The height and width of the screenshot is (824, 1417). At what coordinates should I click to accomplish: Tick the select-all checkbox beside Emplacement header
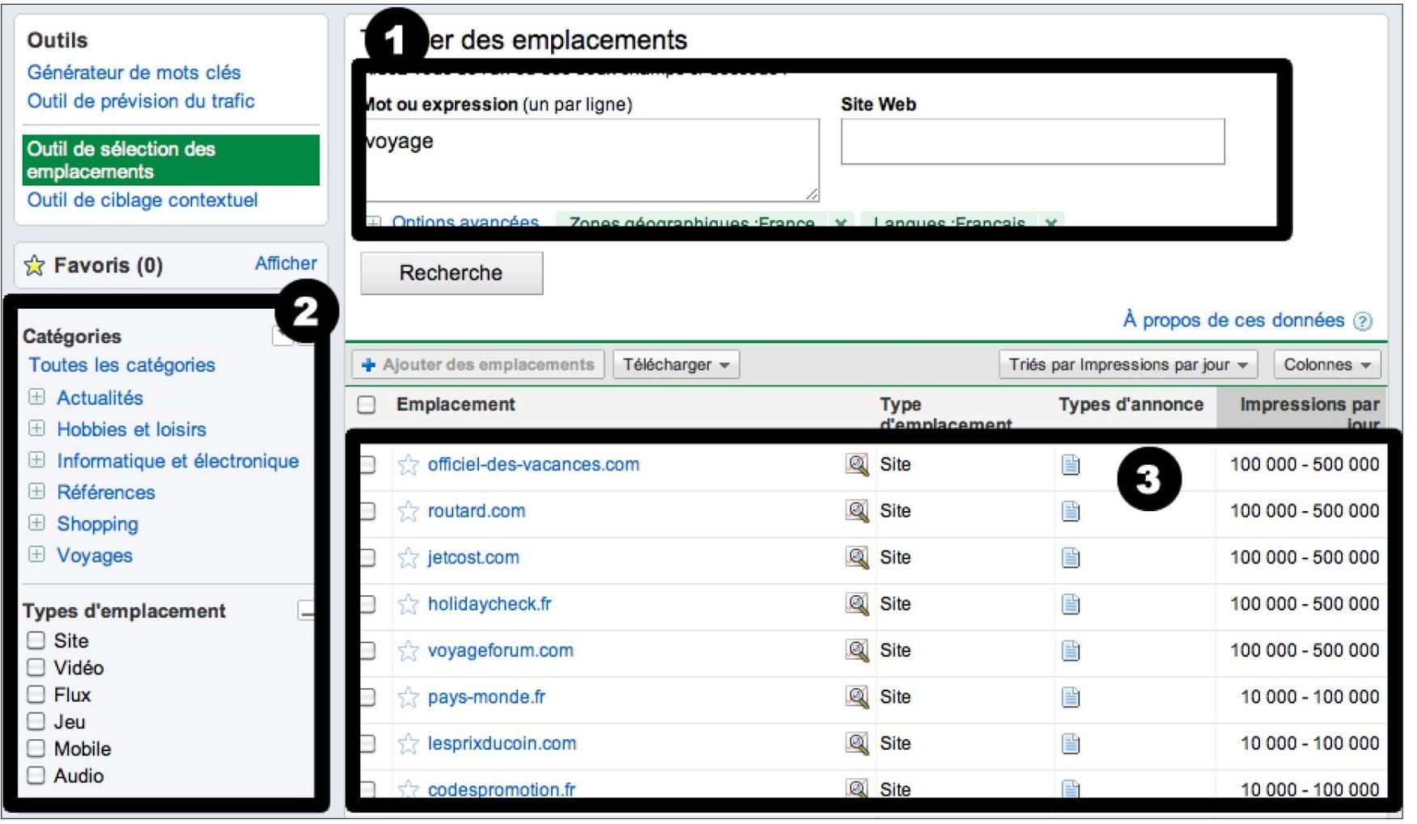click(367, 404)
